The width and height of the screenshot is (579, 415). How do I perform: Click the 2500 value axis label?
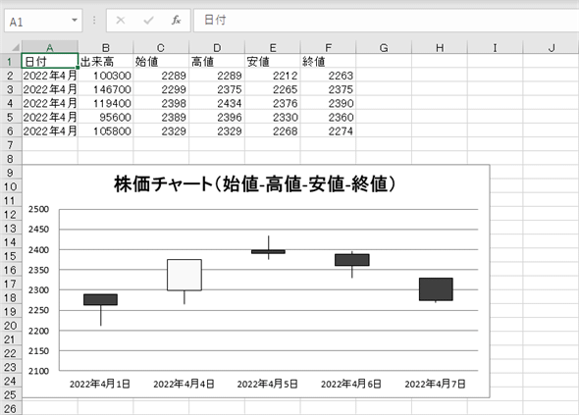click(x=39, y=209)
